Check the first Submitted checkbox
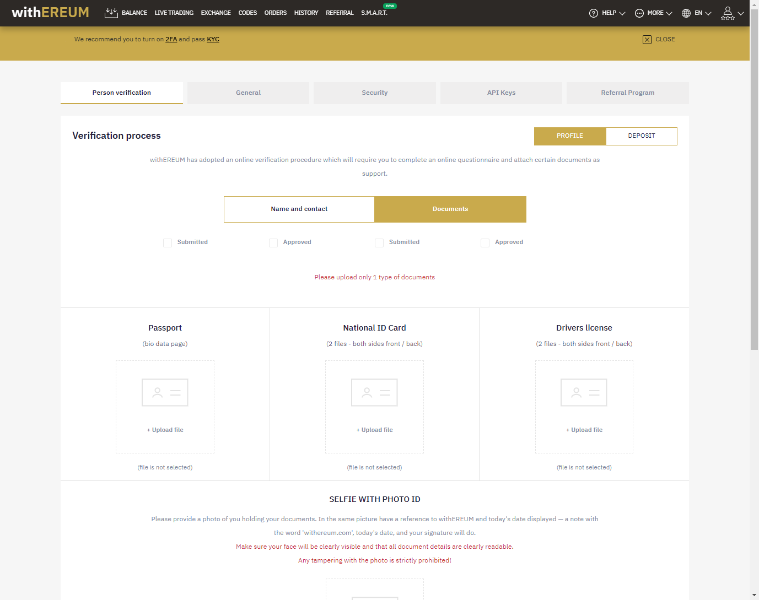 click(x=168, y=242)
